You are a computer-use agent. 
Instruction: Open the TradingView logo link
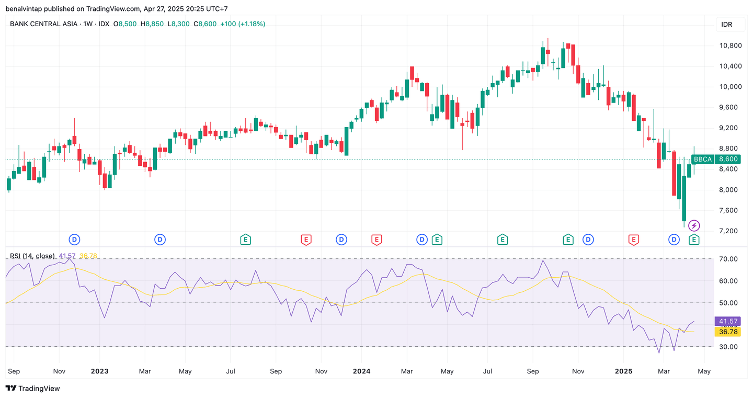point(33,389)
